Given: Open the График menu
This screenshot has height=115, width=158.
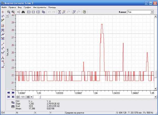Looking at the screenshot, I should click(x=27, y=7).
